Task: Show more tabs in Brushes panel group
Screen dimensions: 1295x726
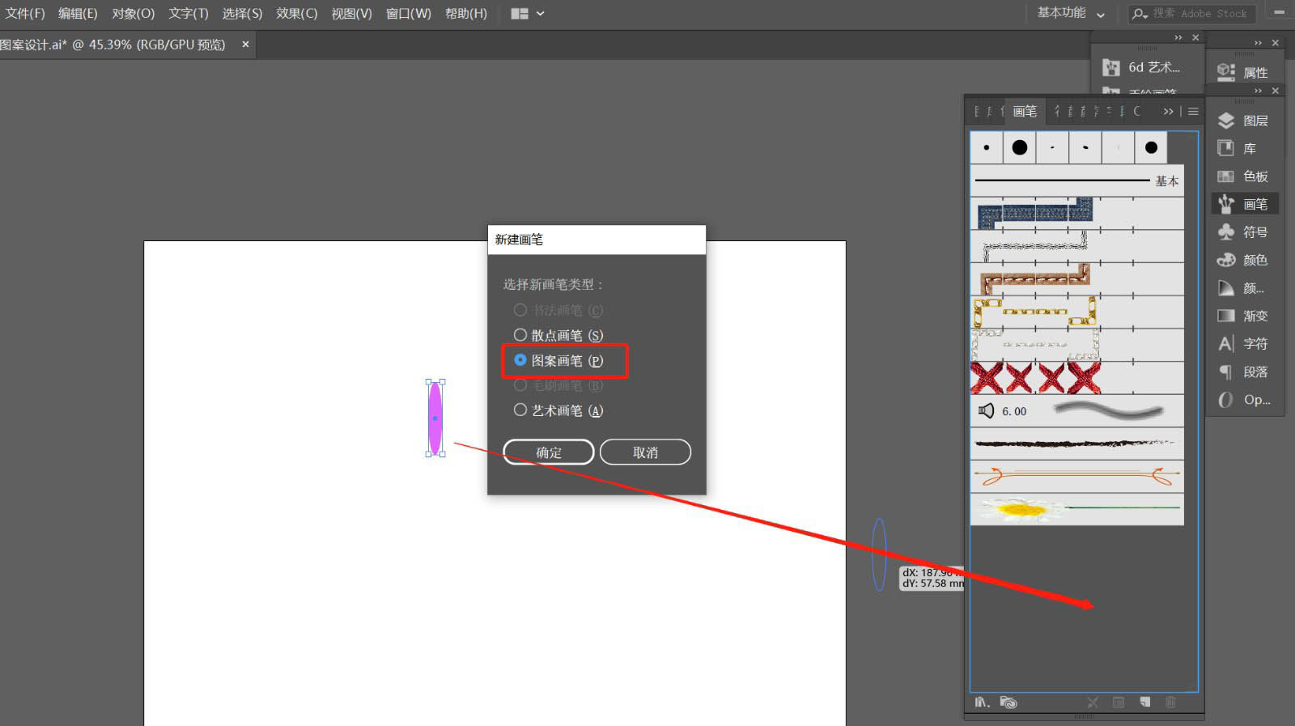Action: [1168, 111]
